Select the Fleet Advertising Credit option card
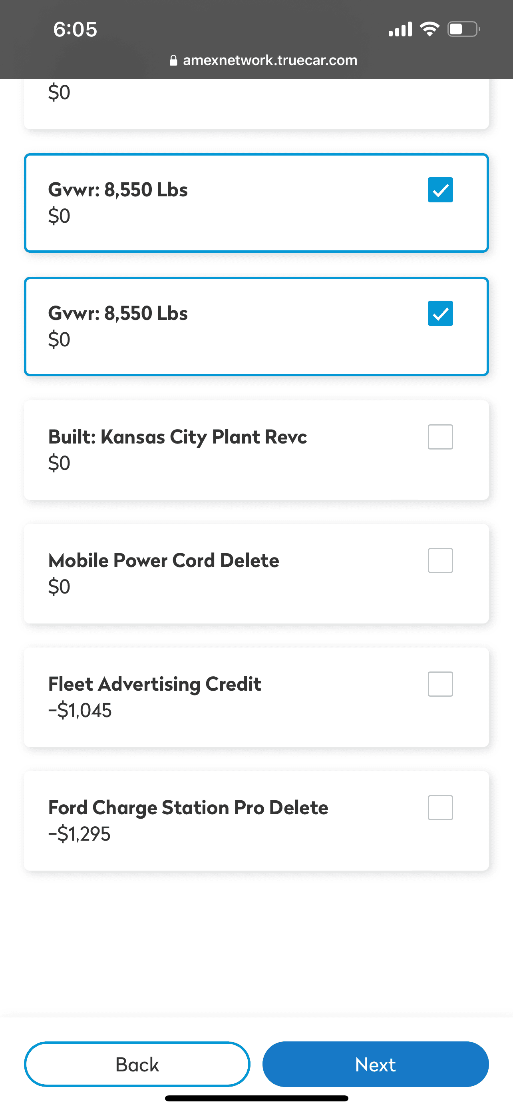 [256, 697]
